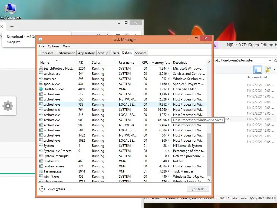Click Open-Shell Menu description text
The height and width of the screenshot is (208, 277).
click(x=186, y=89)
